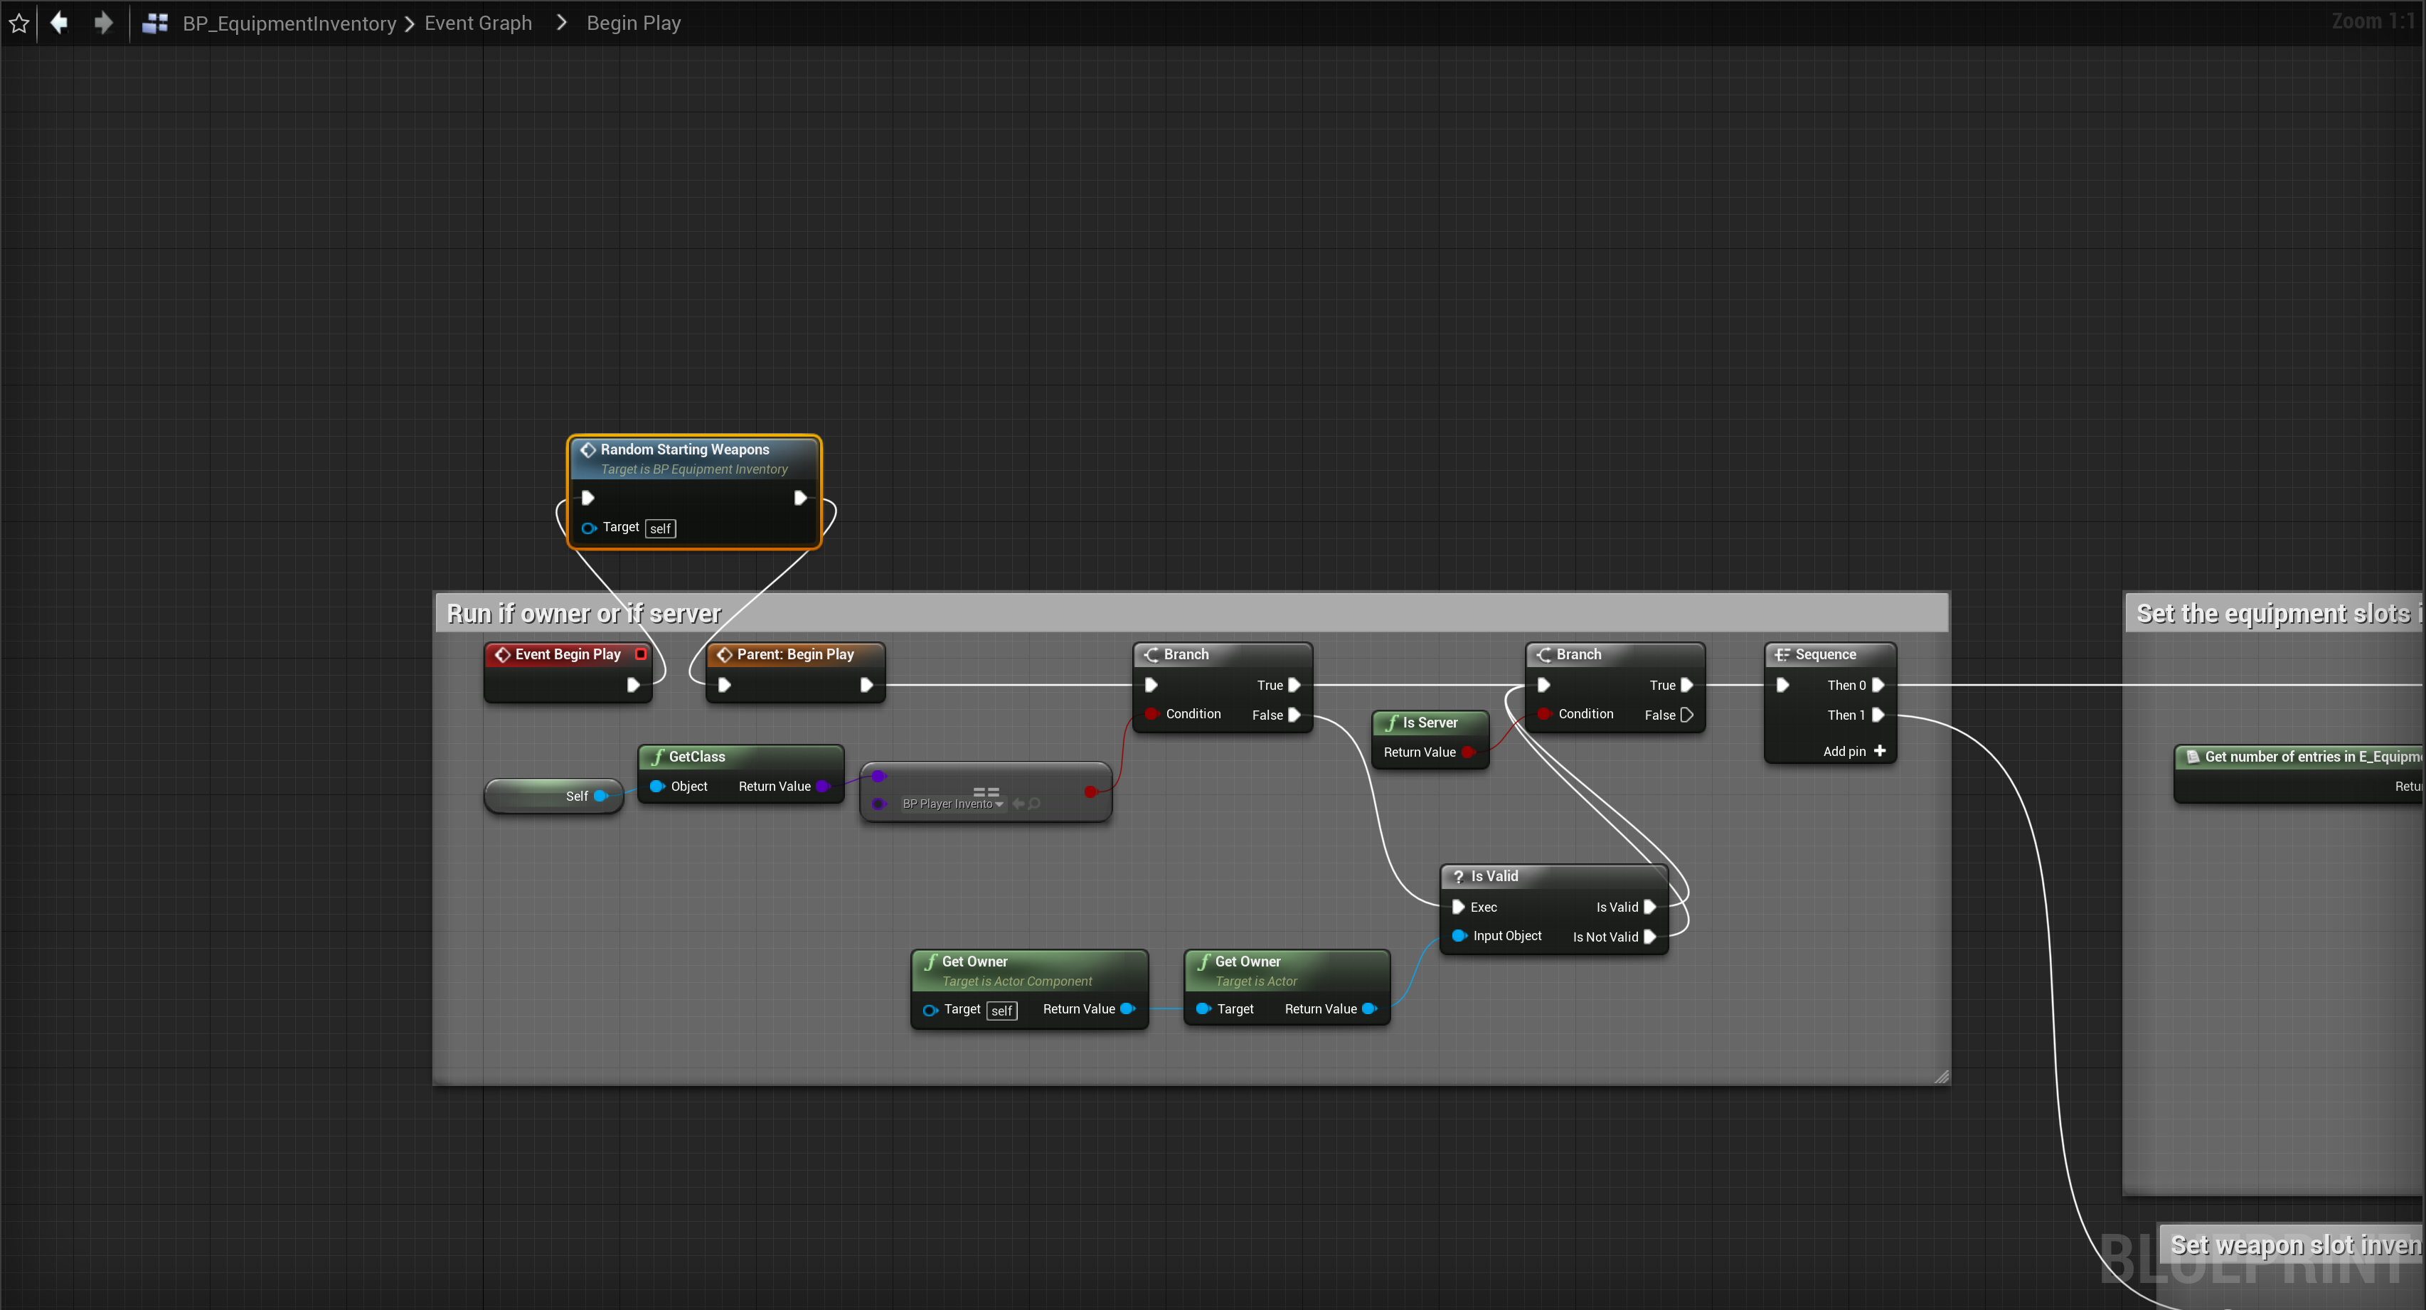2426x1310 pixels.
Task: Click the Is Valid question mark icon
Action: point(1458,877)
